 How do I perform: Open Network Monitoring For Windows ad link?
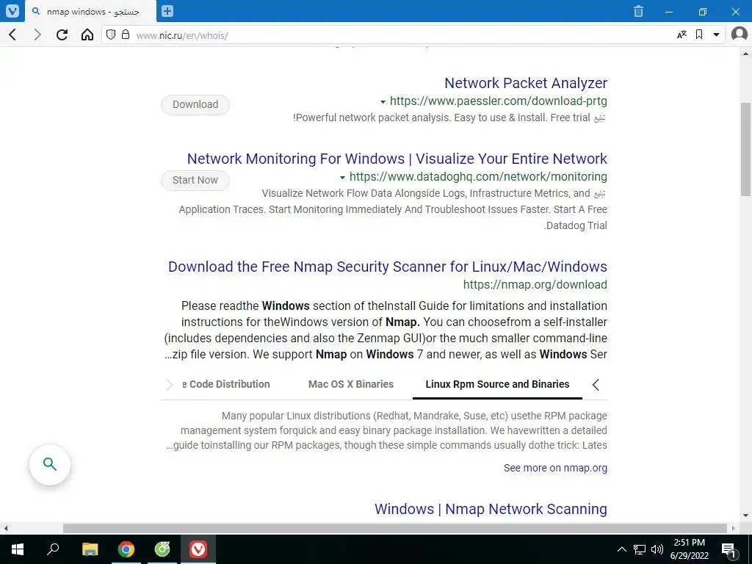397,159
